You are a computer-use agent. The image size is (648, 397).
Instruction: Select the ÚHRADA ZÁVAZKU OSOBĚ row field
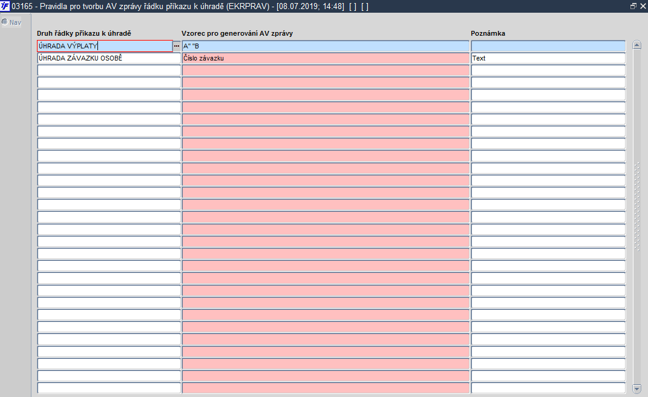click(109, 58)
